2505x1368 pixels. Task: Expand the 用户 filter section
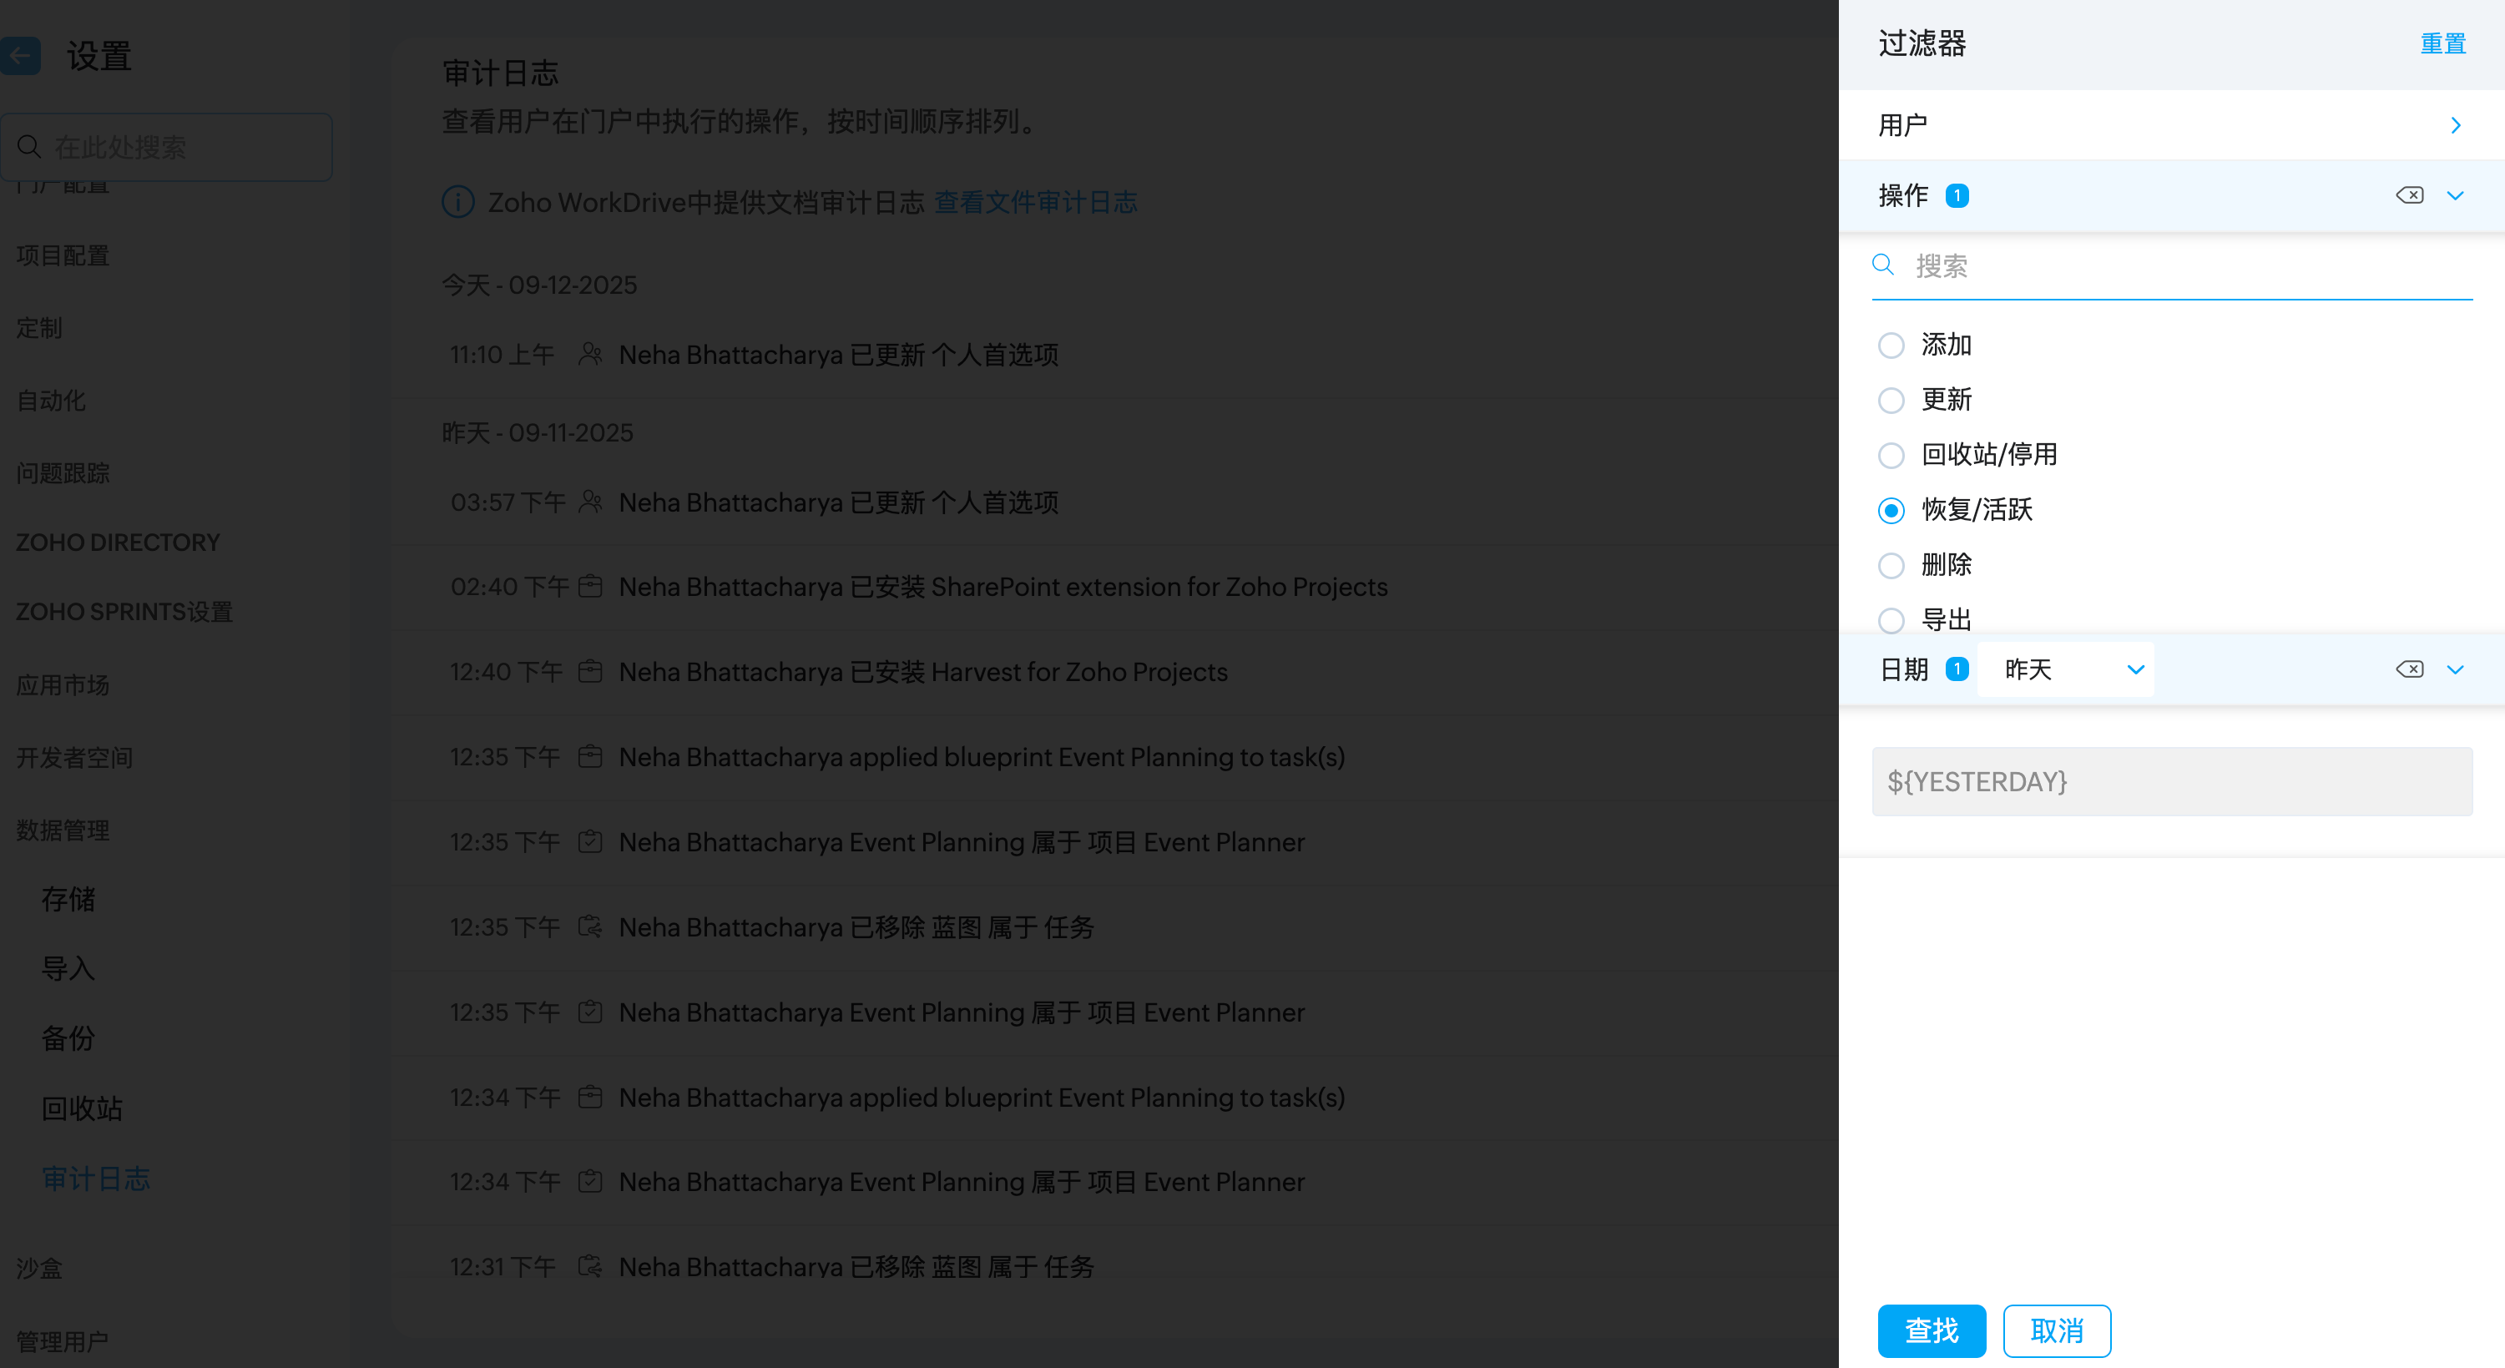[x=2454, y=125]
